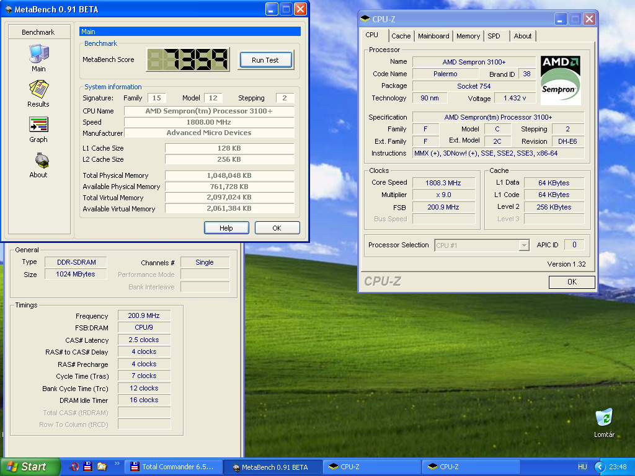The image size is (635, 476).
Task: Click the Multiplier value x 9.0
Action: coord(443,195)
